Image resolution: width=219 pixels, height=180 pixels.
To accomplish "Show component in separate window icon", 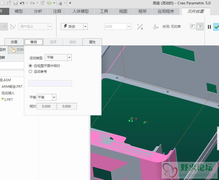I will click(x=192, y=26).
